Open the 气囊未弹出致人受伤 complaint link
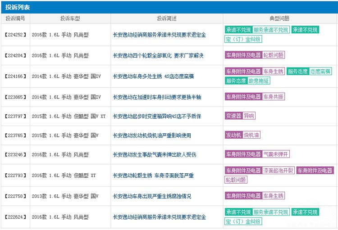This screenshot has height=230, width=338. pos(155,154)
